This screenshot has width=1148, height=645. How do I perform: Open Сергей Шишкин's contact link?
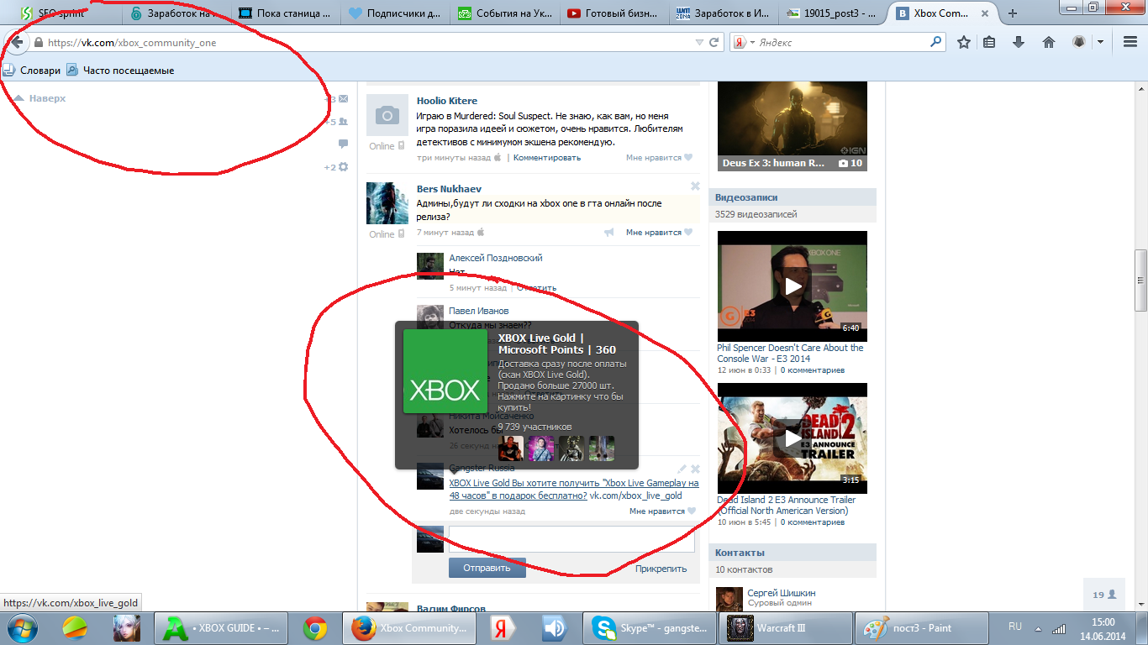point(782,593)
